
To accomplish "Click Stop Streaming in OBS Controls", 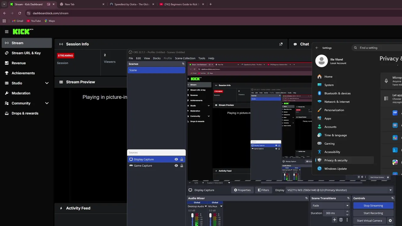I will [x=373, y=206].
